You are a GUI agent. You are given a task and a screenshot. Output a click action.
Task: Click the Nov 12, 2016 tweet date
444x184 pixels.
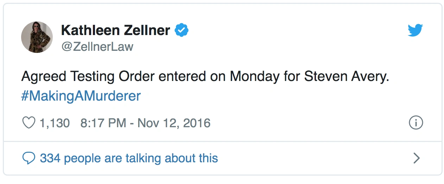point(174,123)
